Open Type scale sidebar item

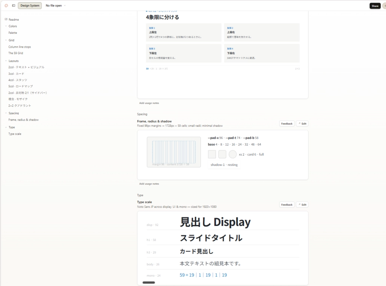coord(15,134)
